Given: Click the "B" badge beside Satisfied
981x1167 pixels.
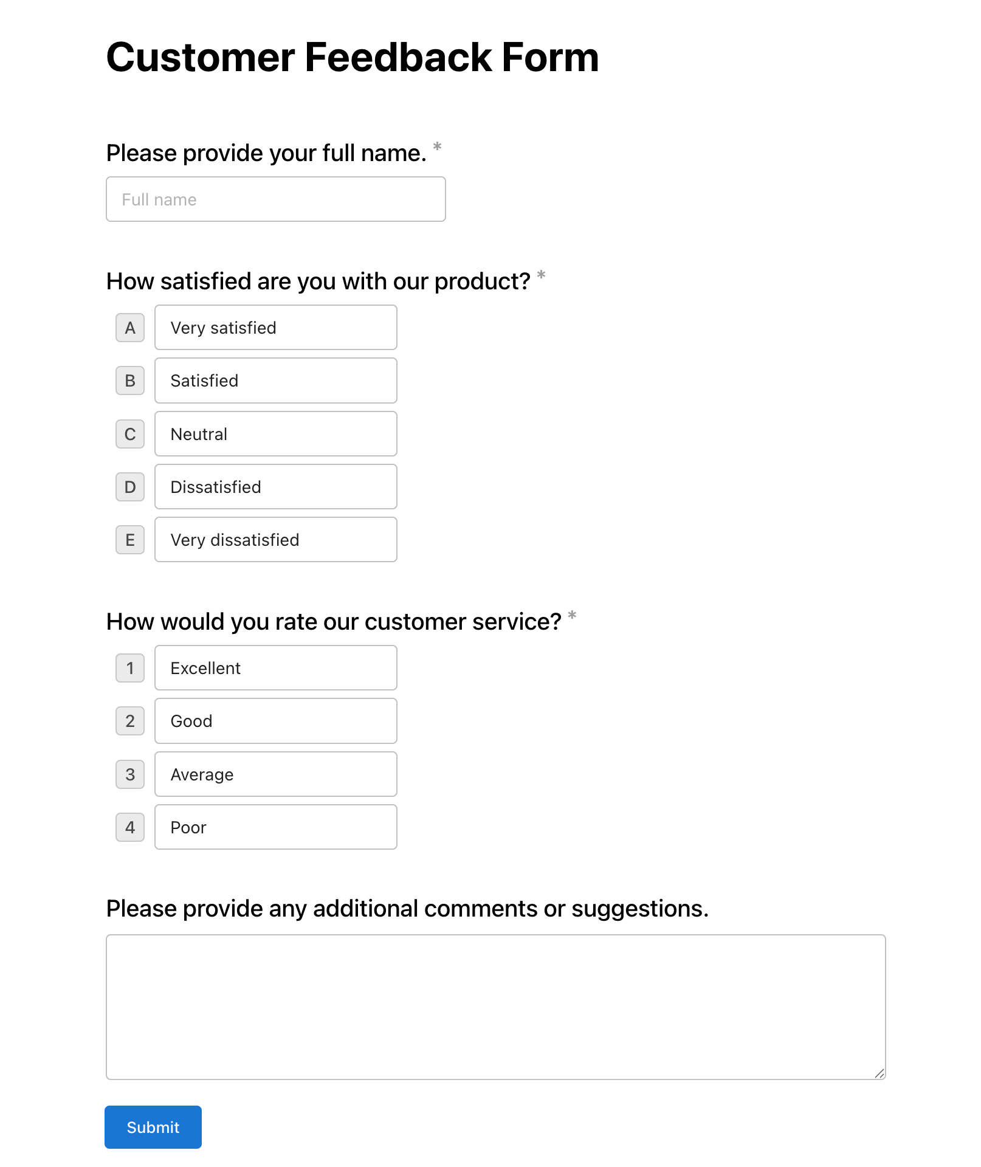Looking at the screenshot, I should point(129,380).
